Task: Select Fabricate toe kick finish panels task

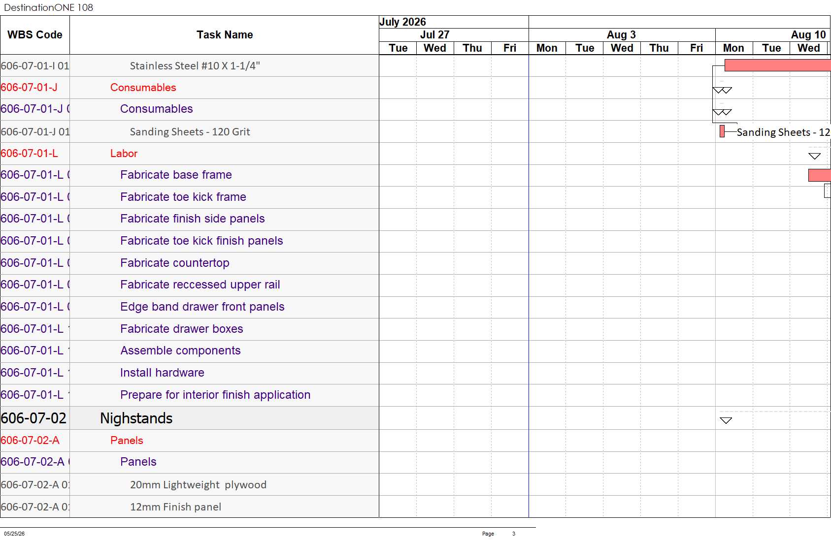Action: click(x=201, y=241)
